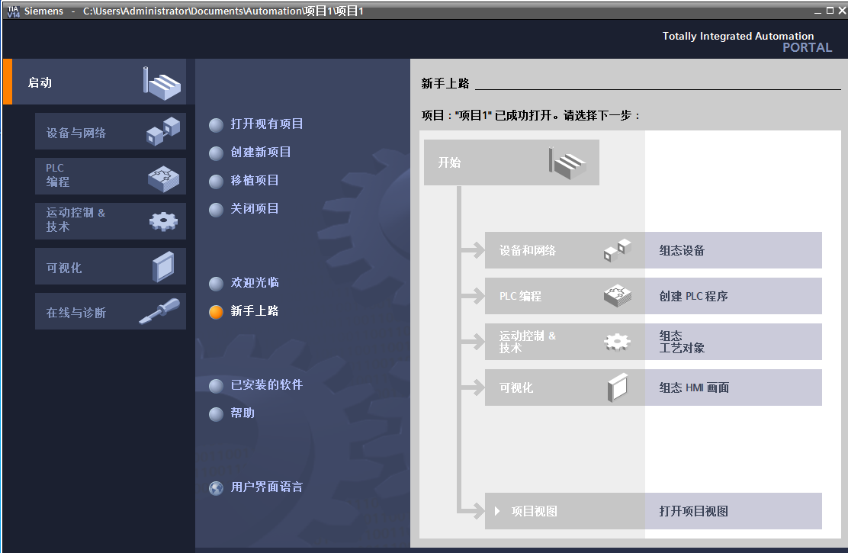Click the gear icon in 运动控制 & 技术 step
Viewport: 848px width, 553px height.
pyautogui.click(x=618, y=342)
